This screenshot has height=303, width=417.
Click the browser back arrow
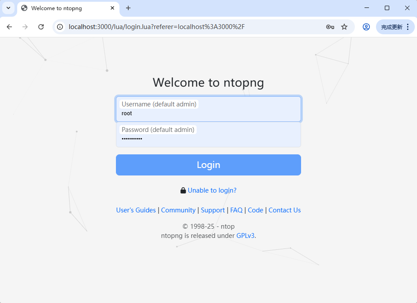click(x=9, y=27)
